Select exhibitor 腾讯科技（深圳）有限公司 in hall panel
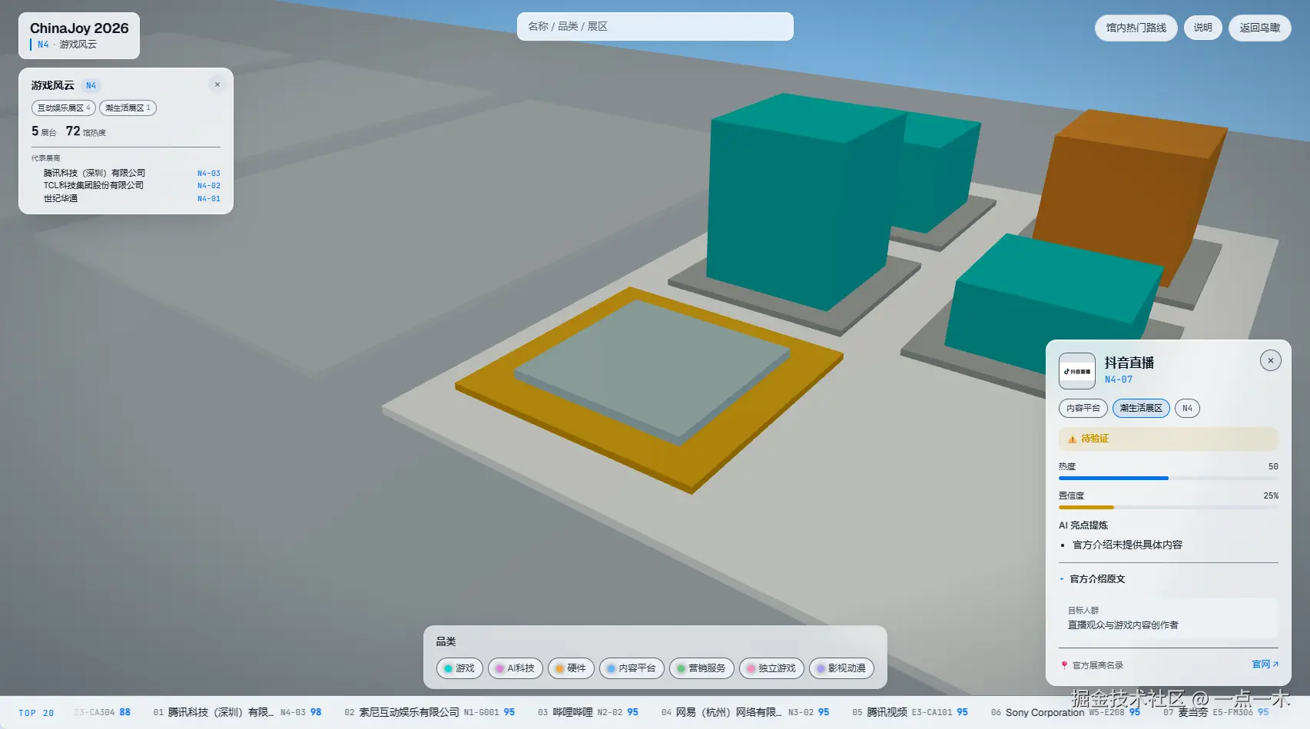The image size is (1310, 729). 95,173
